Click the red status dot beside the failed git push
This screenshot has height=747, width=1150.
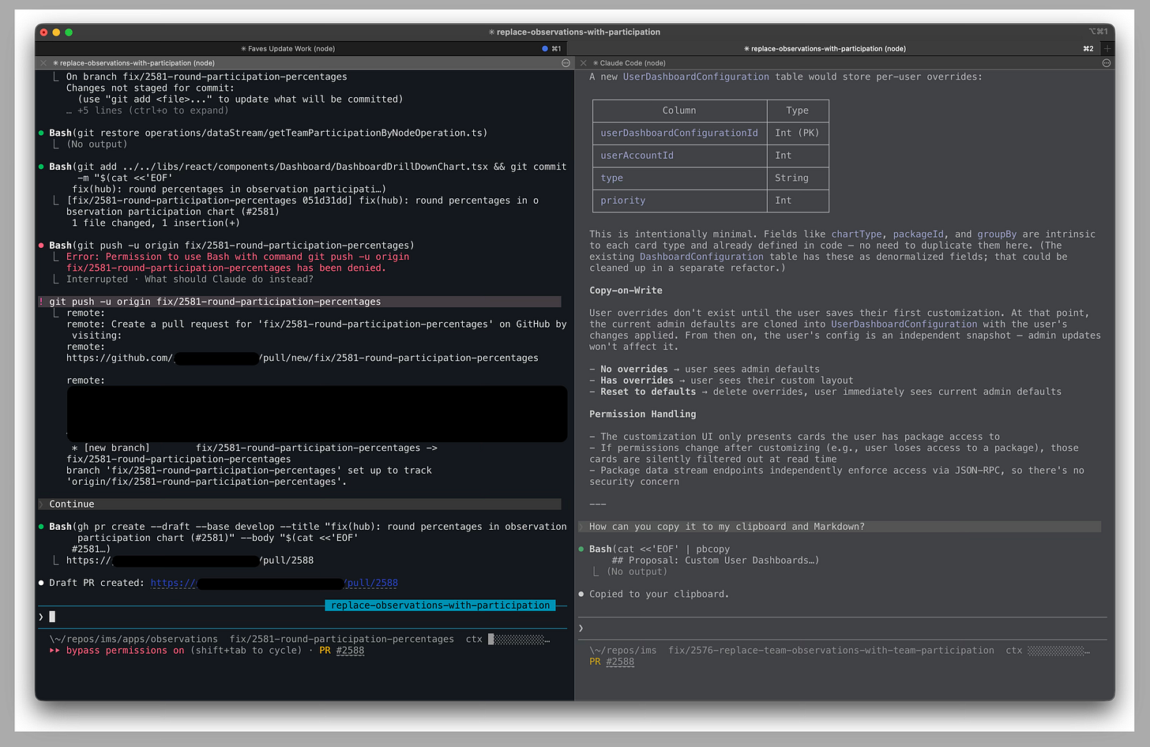tap(40, 246)
